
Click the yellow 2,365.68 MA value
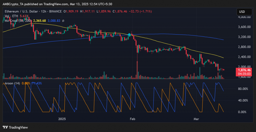click(x=39, y=21)
